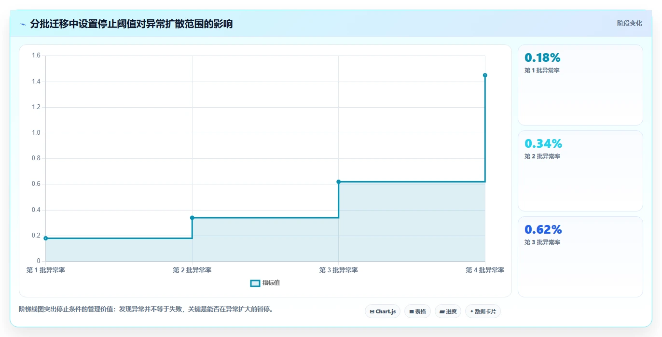
Task: Click the 0.34% value text
Action: [x=543, y=144]
